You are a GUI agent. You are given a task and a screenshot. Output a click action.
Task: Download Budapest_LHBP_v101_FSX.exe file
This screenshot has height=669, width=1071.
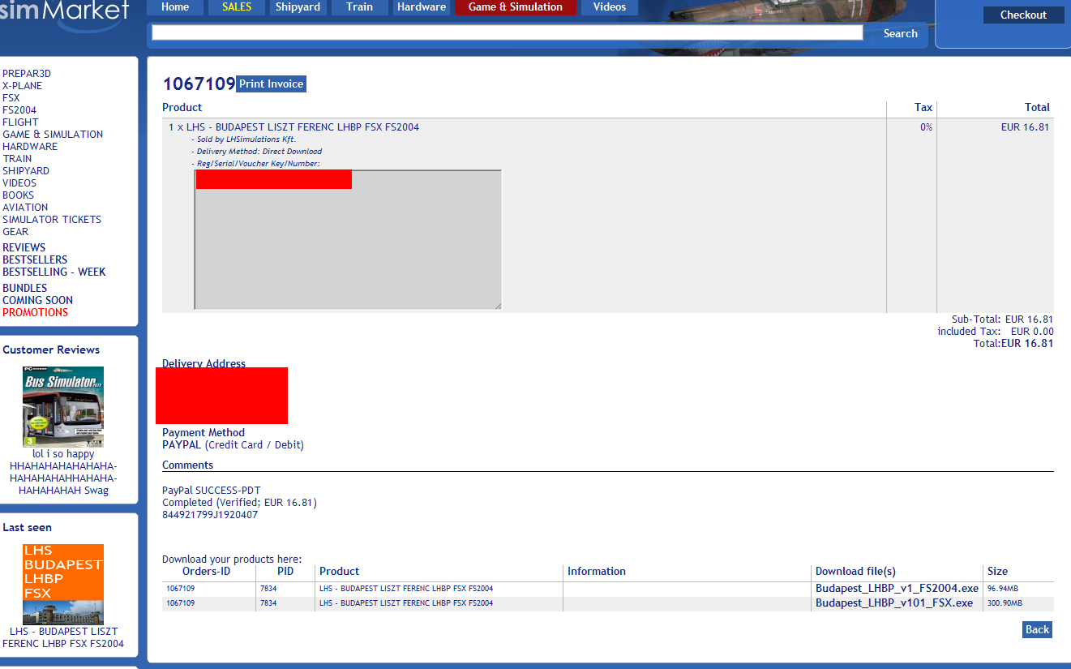tap(894, 603)
